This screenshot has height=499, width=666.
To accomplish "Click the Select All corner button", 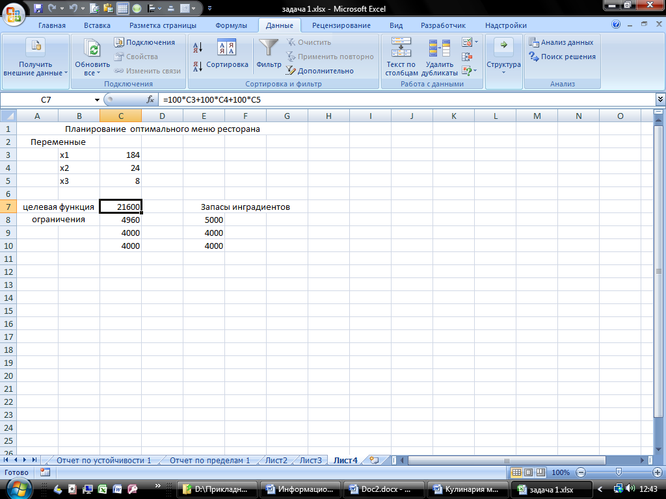I will 8,116.
